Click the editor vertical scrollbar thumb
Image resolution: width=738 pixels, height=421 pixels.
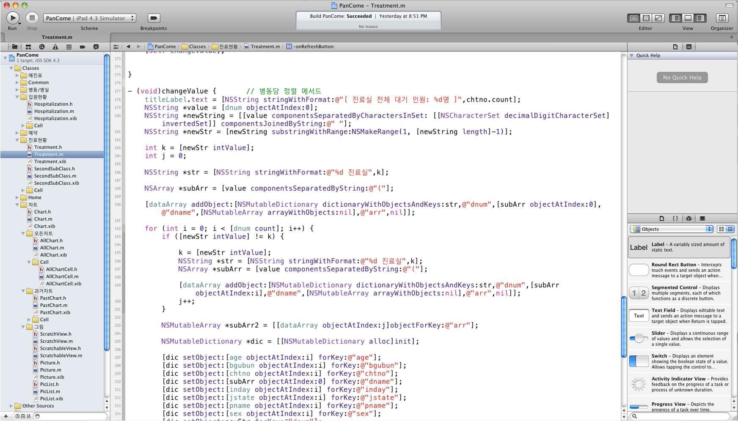(x=624, y=327)
